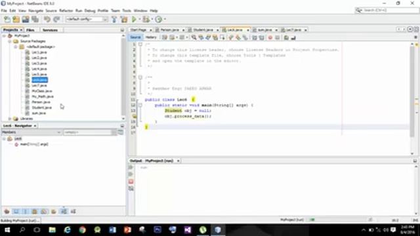Image resolution: width=420 pixels, height=236 pixels.
Task: Toggle Sort by Source in Navigator
Action: (x=73, y=211)
